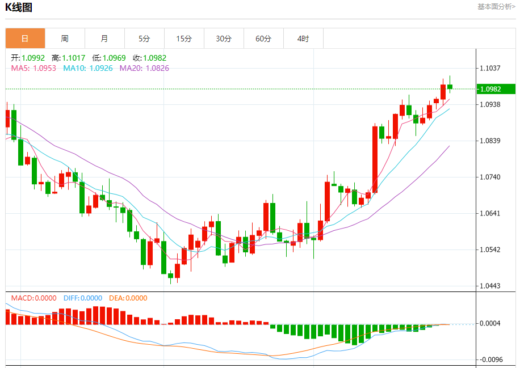Click the MACD 0.0000 indicator label
Screen dimensions: 520x368
tap(34, 298)
